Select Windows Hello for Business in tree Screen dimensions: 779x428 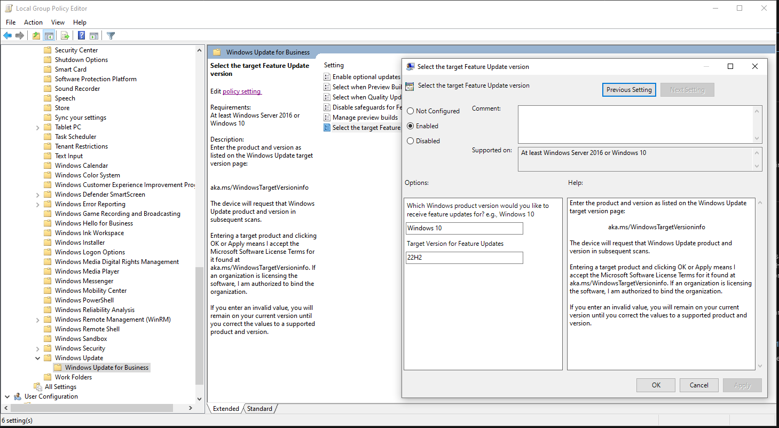click(94, 223)
